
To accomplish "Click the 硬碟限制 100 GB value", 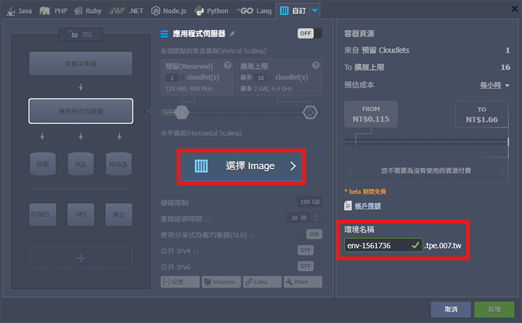I will tap(309, 202).
